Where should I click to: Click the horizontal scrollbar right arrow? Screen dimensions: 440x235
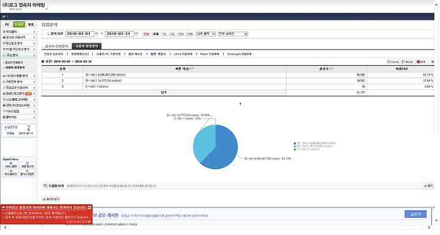pyautogui.click(x=429, y=227)
